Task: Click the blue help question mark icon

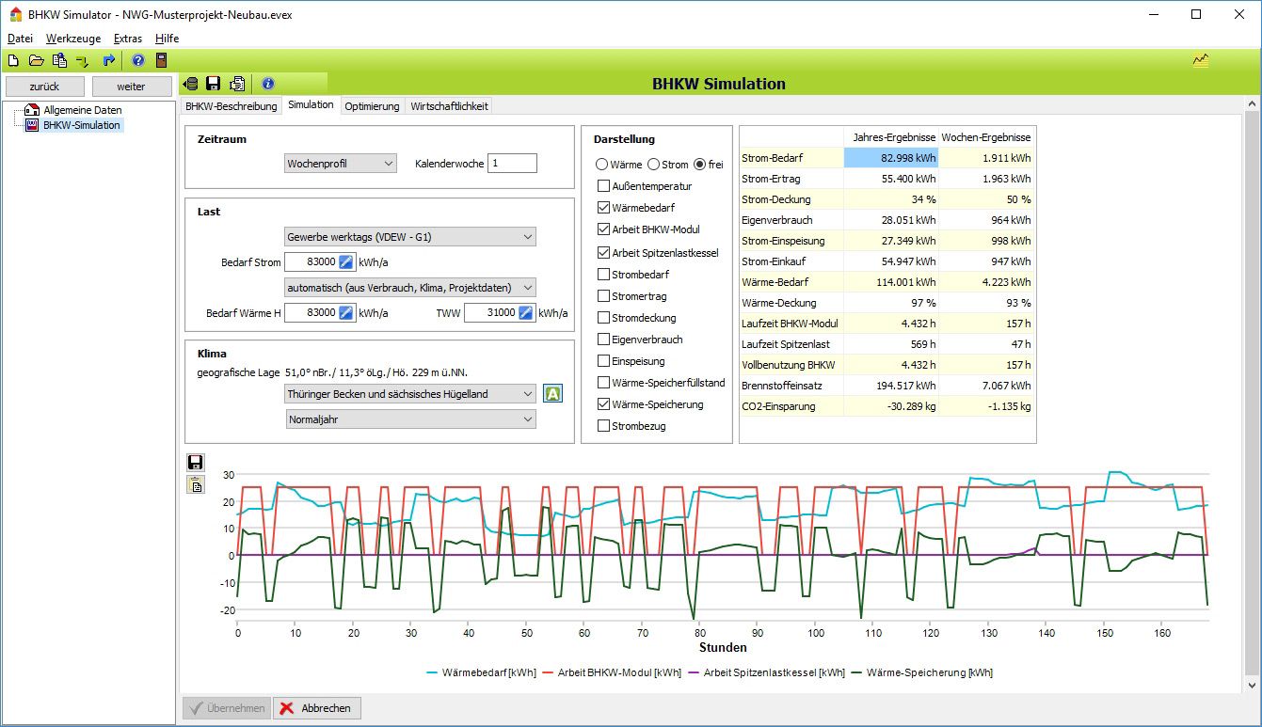Action: [x=137, y=60]
